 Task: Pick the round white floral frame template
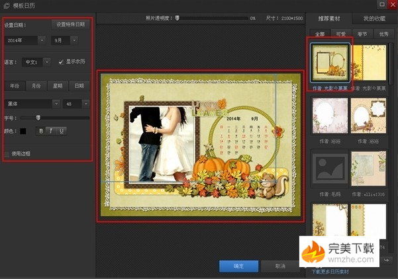tap(329, 117)
